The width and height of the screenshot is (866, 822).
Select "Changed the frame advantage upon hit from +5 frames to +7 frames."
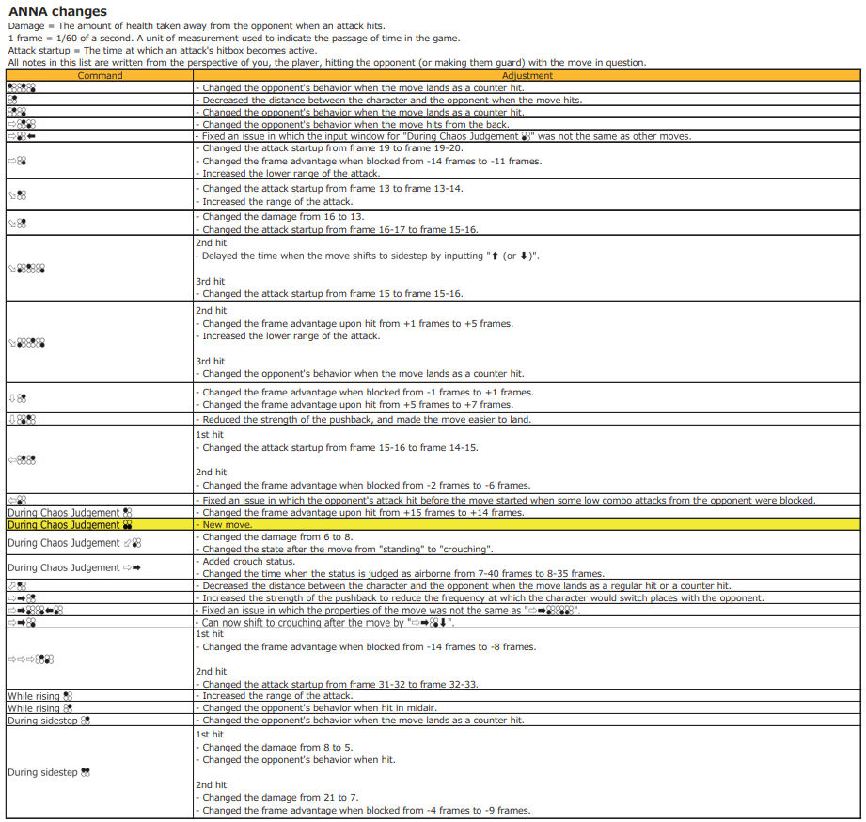click(354, 404)
